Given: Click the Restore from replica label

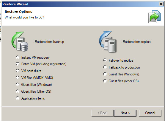Looking at the screenshot, I should pos(136,42).
